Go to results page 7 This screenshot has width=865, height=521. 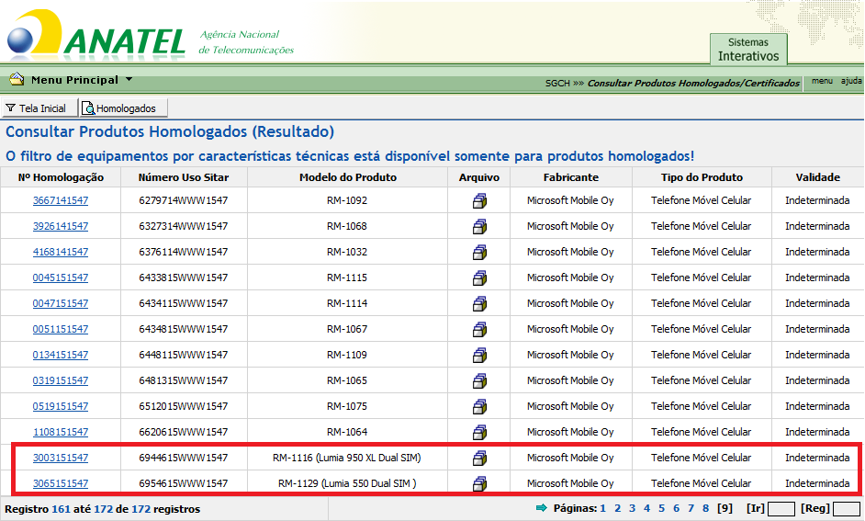click(x=691, y=508)
